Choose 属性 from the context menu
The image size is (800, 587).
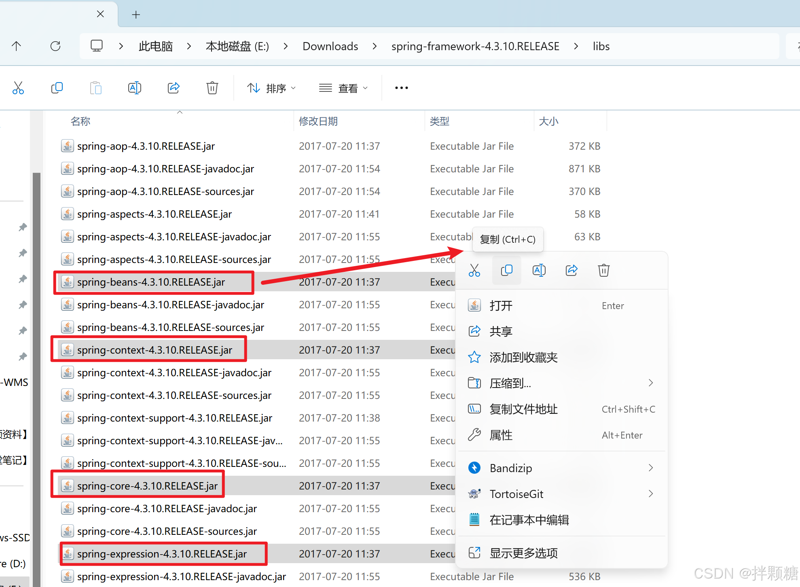tap(501, 435)
